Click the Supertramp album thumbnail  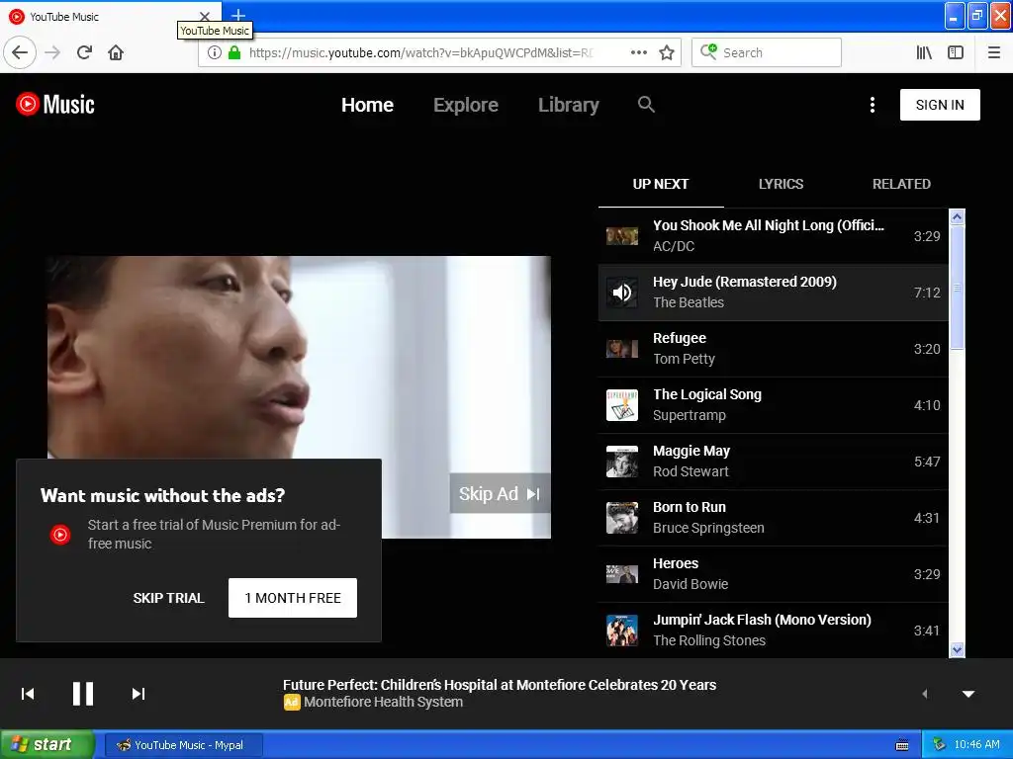622,405
